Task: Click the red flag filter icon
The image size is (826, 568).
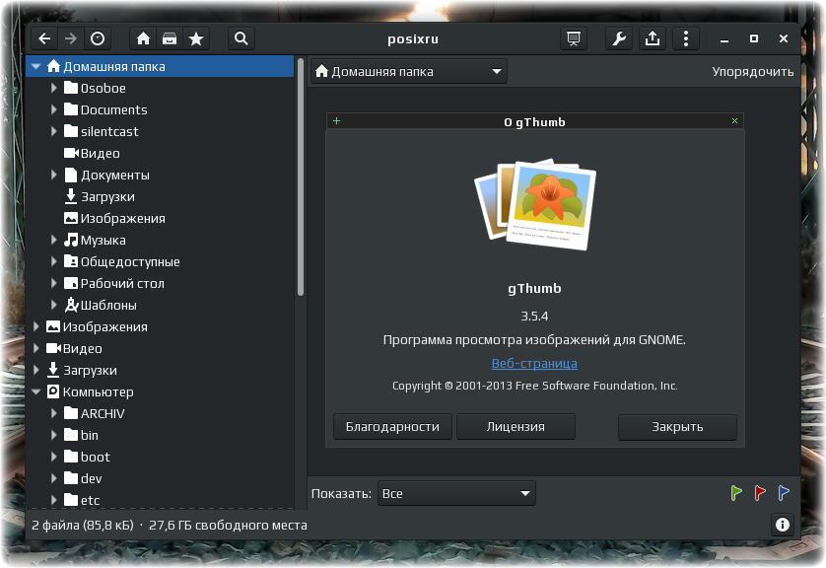Action: tap(760, 493)
